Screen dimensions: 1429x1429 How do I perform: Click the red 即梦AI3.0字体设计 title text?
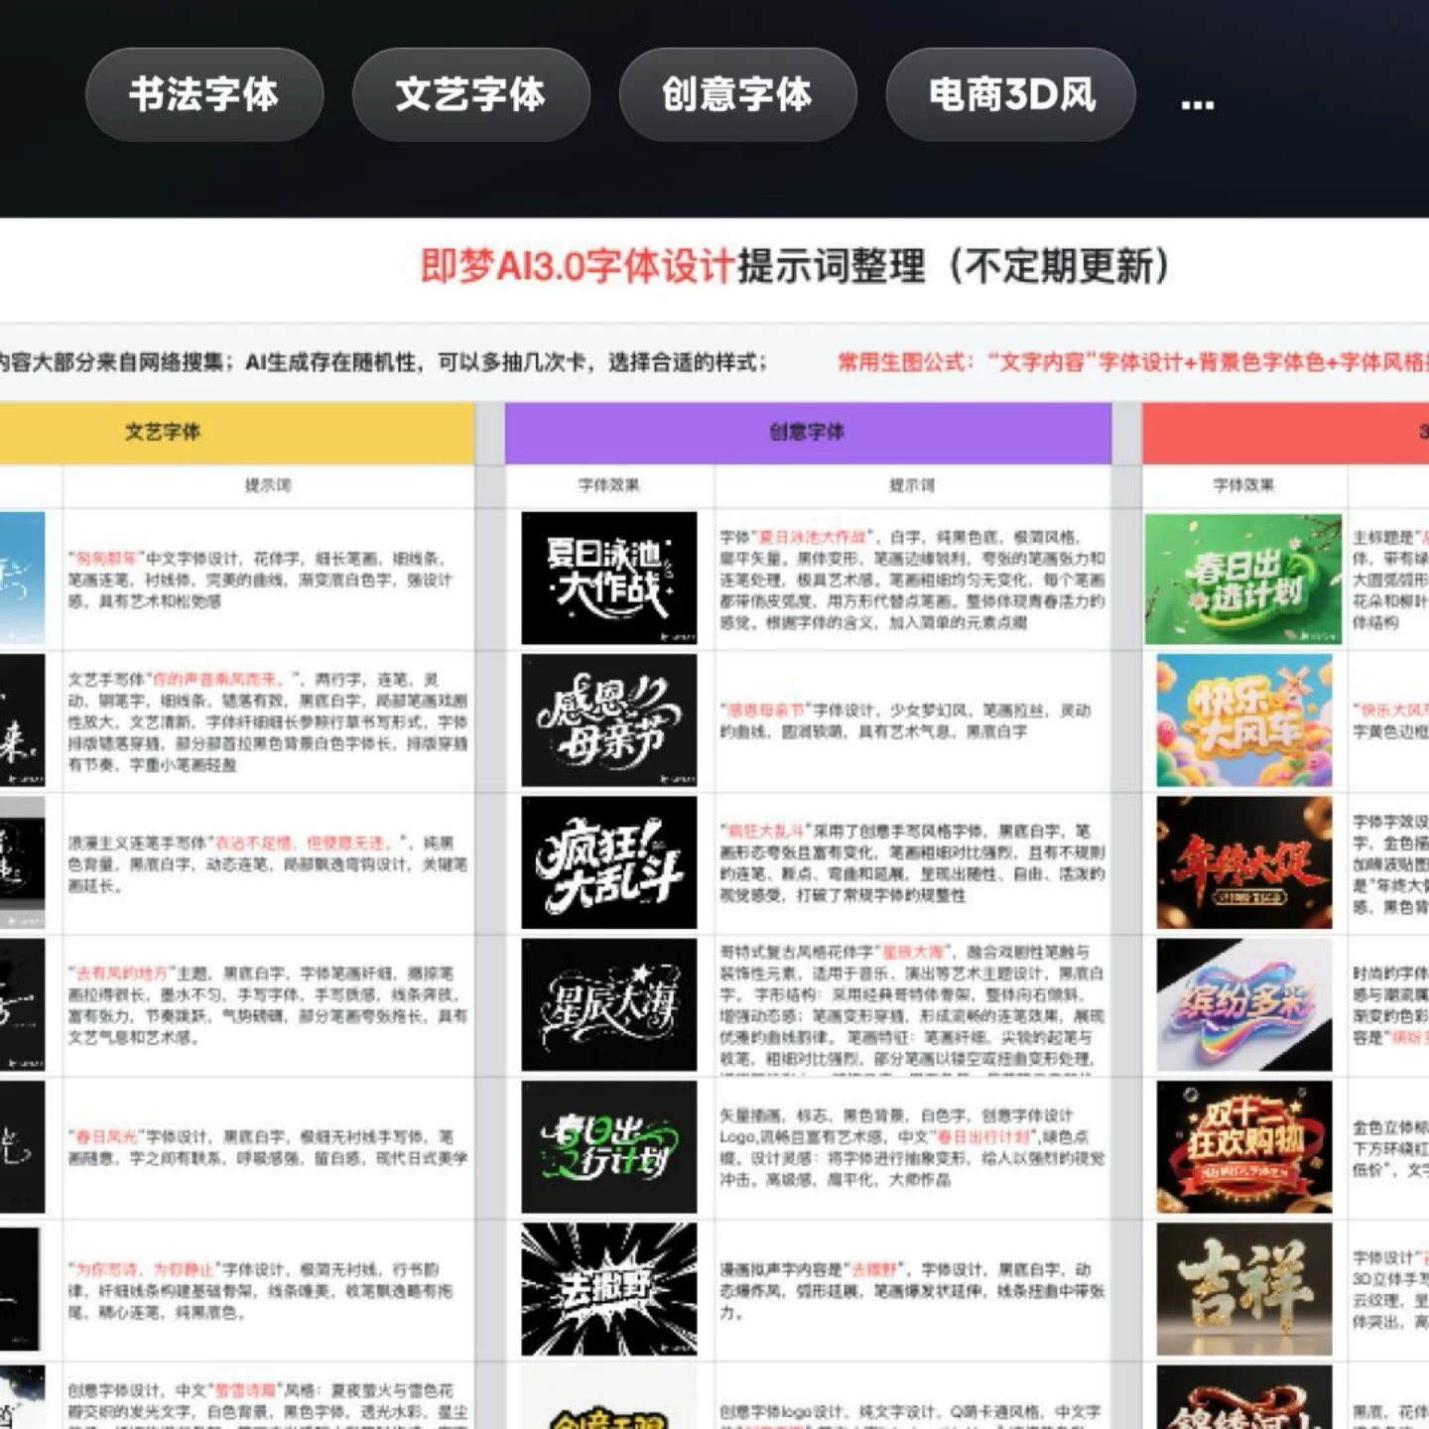[x=577, y=267]
